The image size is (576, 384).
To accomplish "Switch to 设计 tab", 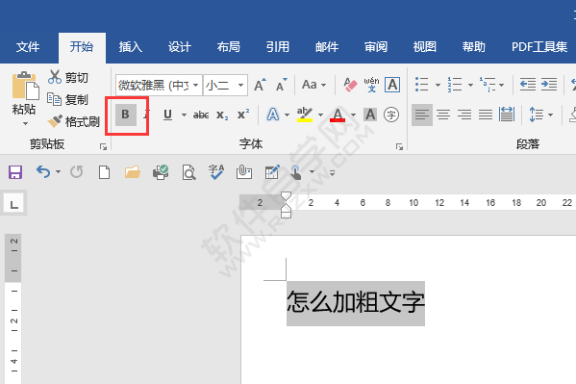I will tap(180, 47).
